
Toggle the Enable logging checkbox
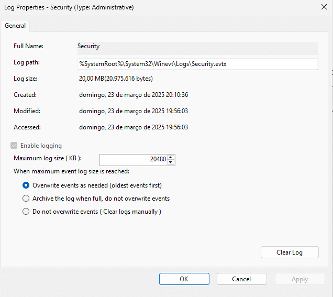(14, 146)
